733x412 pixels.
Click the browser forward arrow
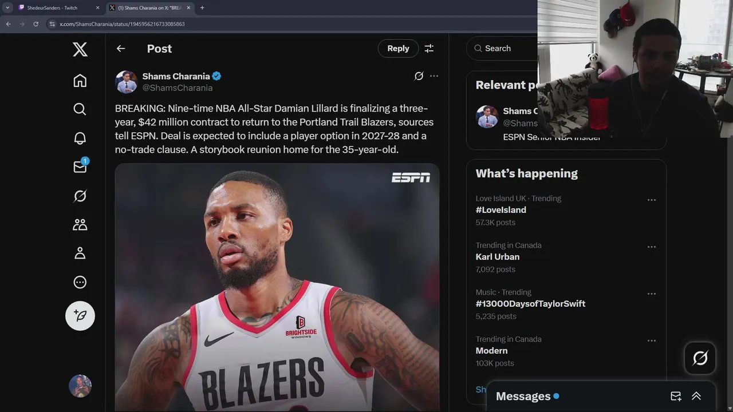point(22,24)
